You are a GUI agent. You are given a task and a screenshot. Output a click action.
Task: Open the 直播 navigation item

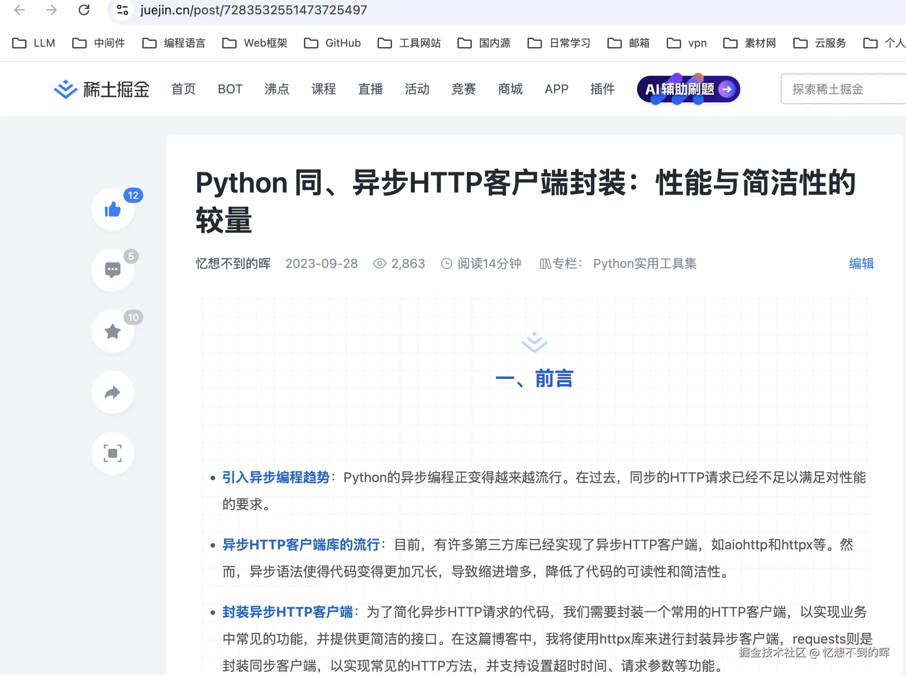(x=370, y=89)
